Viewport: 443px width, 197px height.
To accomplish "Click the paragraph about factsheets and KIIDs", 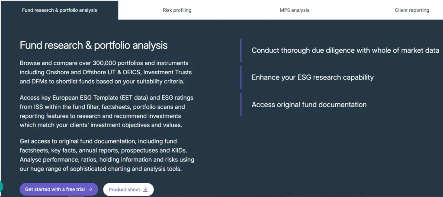I will (x=107, y=155).
